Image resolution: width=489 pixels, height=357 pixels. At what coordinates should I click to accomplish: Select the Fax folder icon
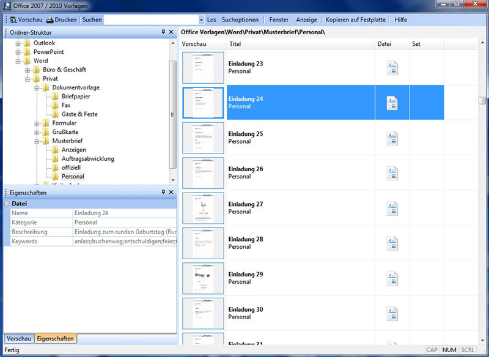(x=55, y=105)
